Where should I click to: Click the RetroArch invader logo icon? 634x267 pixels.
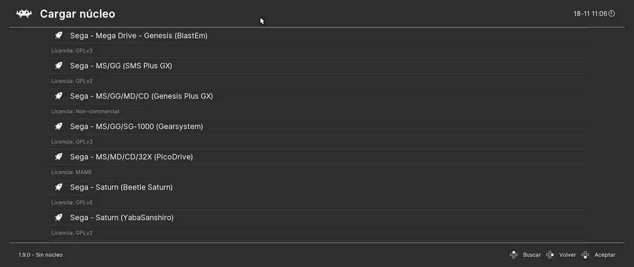point(24,13)
